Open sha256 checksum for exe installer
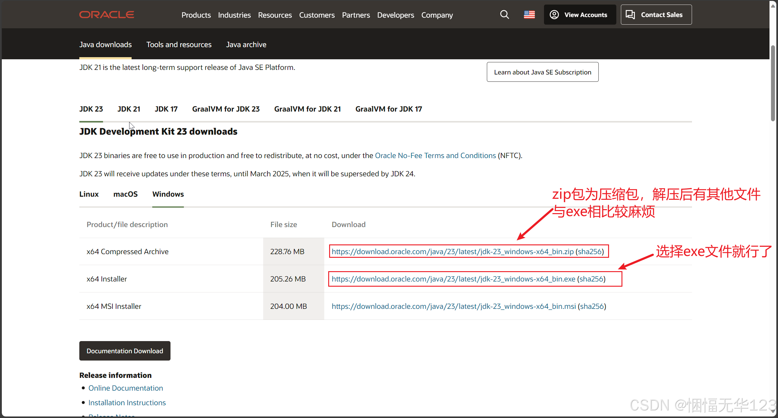 pyautogui.click(x=591, y=279)
